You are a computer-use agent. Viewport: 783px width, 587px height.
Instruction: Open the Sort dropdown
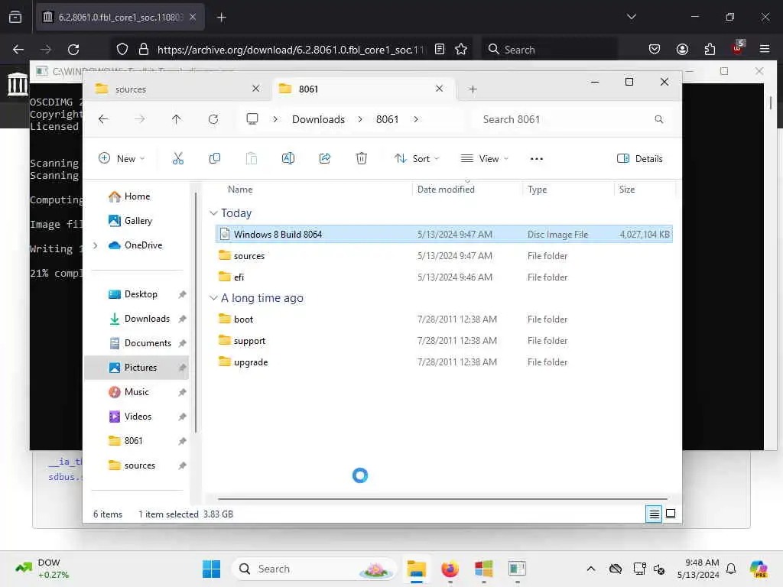(417, 159)
